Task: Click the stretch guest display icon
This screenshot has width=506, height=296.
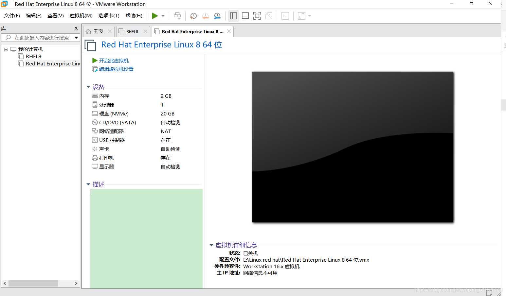Action: (x=301, y=16)
